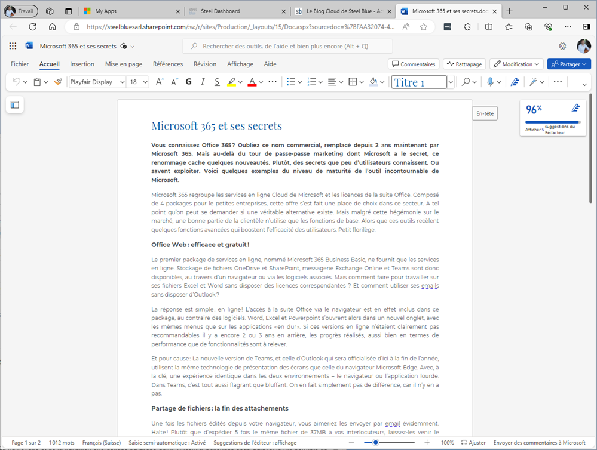Open the Microsoft 365 app launcher grid
This screenshot has height=450, width=597.
pos(13,46)
